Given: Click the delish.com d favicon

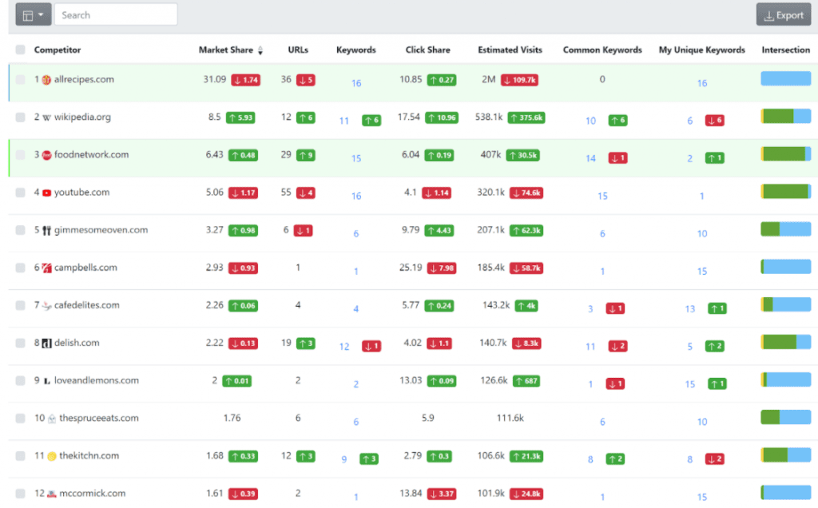Looking at the screenshot, I should (46, 343).
